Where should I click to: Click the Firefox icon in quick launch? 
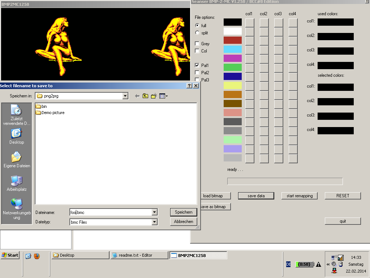[37, 256]
